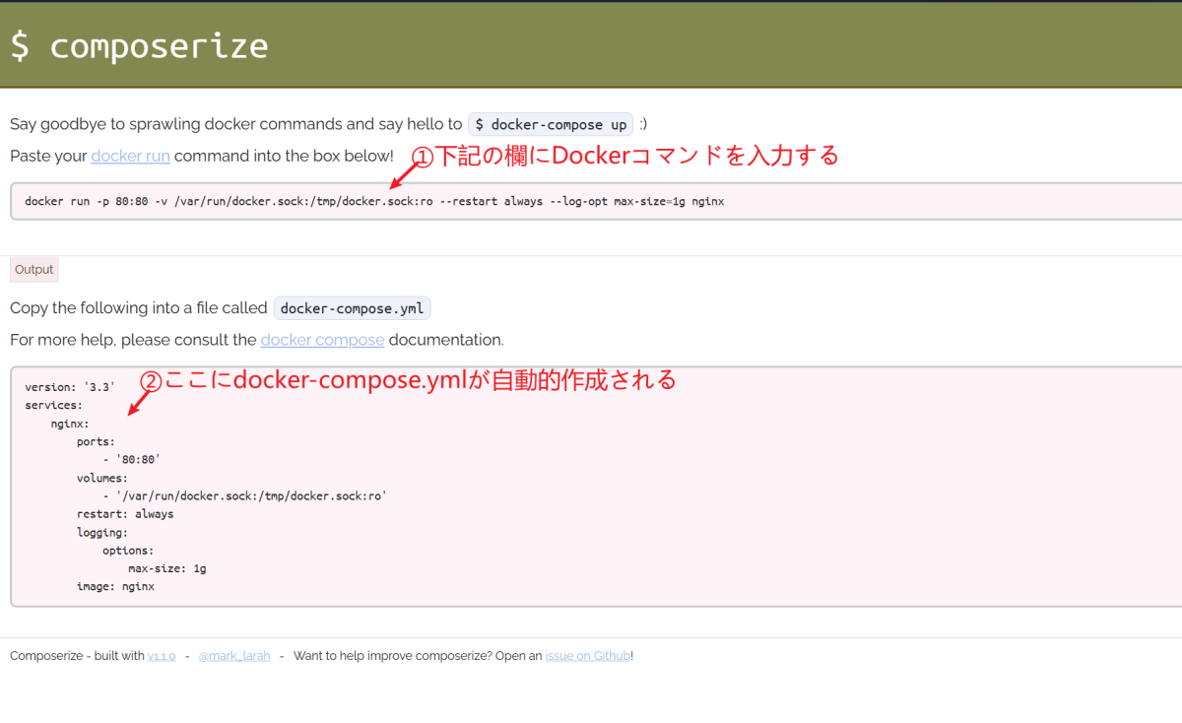Open the '@mark_larah' footer link
The height and width of the screenshot is (723, 1182).
point(233,656)
